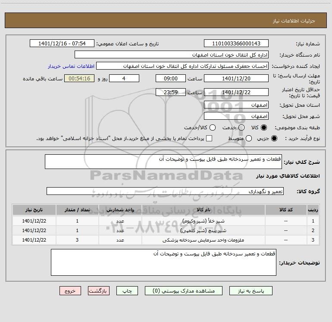Focus the response deadline date 1401/12/20 field
The height and width of the screenshot is (322, 332).
click(x=236, y=79)
